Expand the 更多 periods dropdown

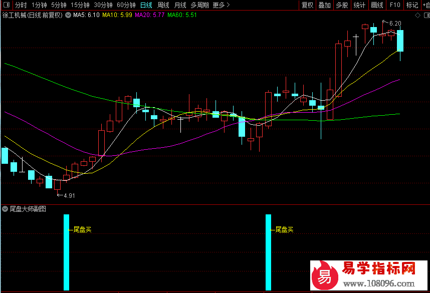(221, 5)
